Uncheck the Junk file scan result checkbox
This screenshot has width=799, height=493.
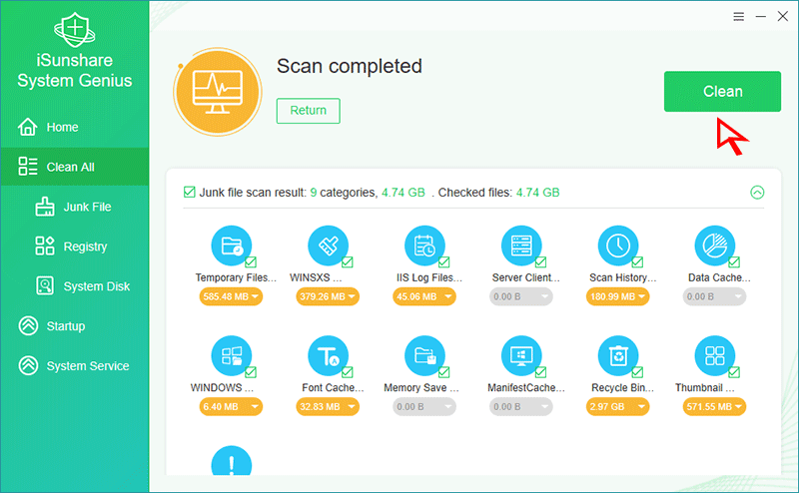pos(190,193)
